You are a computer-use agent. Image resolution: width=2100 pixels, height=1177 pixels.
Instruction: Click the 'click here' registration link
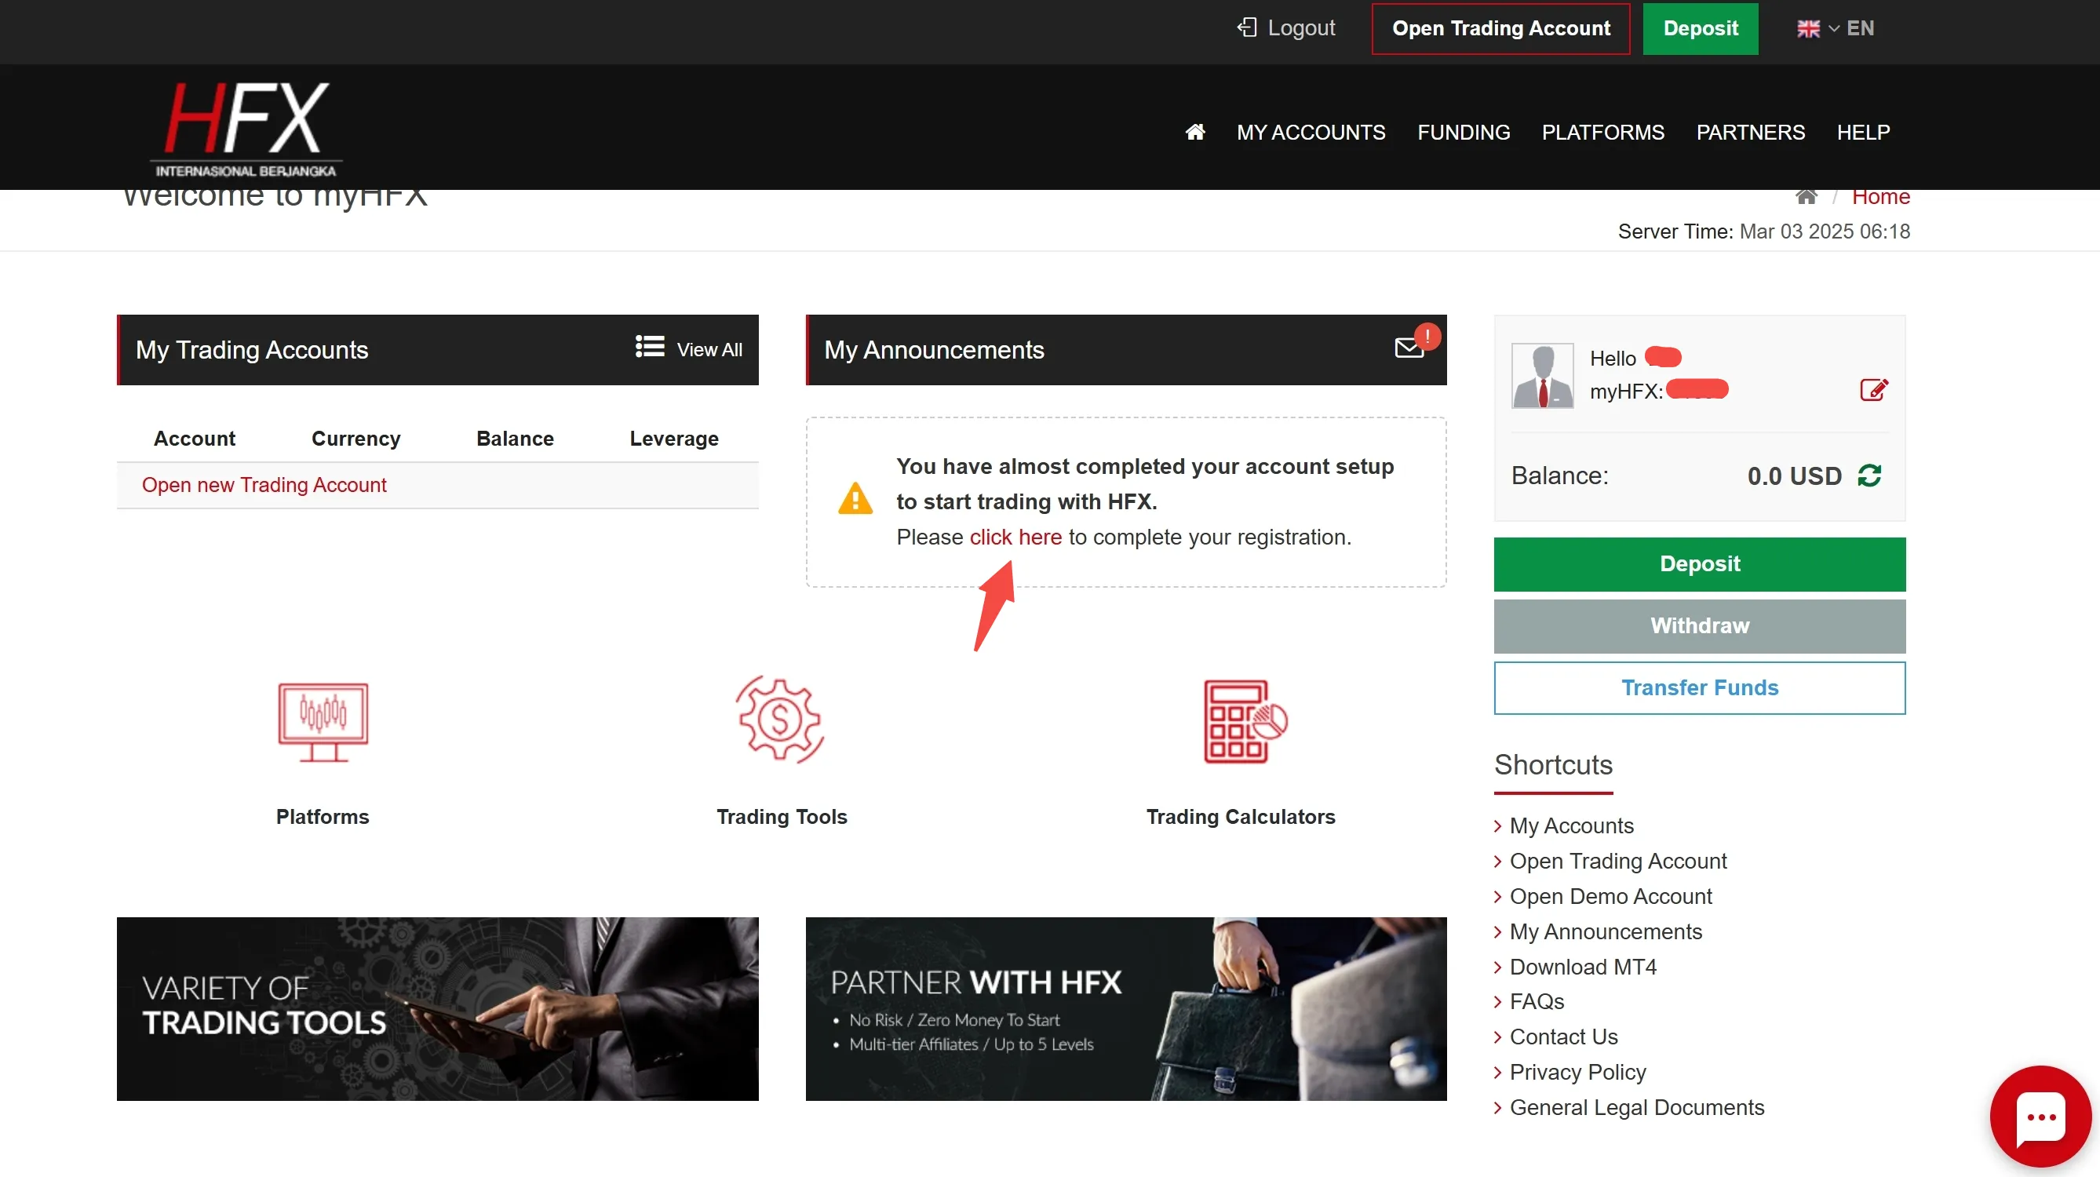coord(1015,537)
